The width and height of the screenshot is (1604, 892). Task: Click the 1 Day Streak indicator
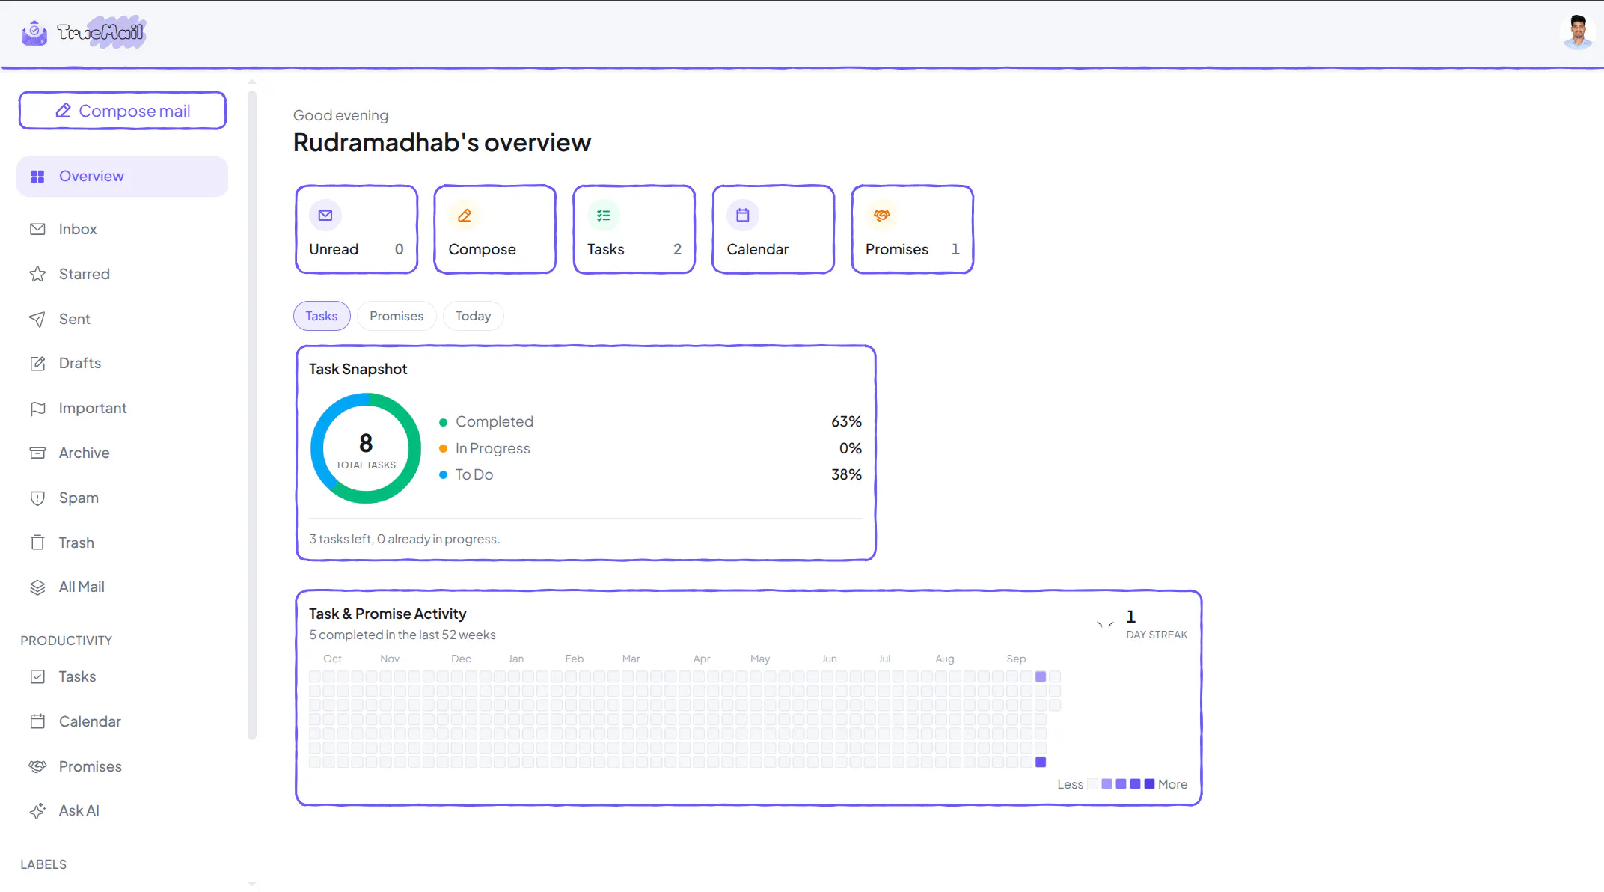1143,624
